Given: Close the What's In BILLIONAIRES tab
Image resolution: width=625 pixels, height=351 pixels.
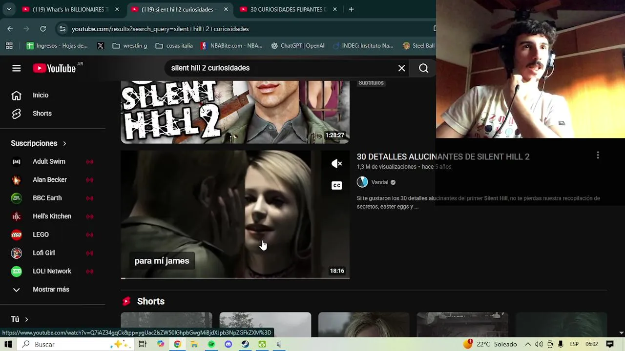Looking at the screenshot, I should pyautogui.click(x=117, y=9).
